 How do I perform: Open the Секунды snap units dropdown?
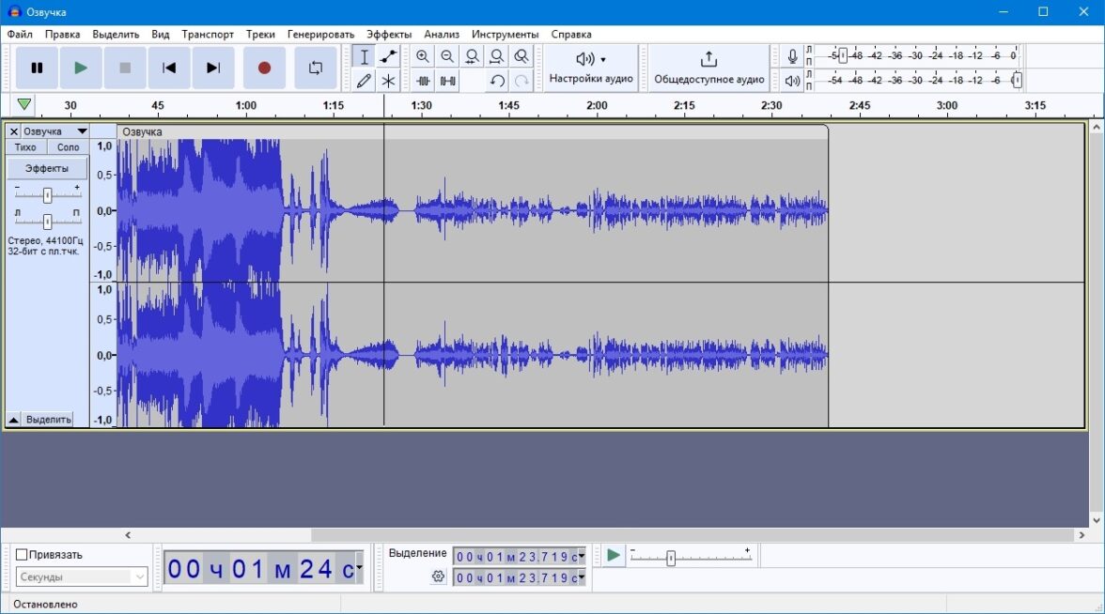[83, 576]
